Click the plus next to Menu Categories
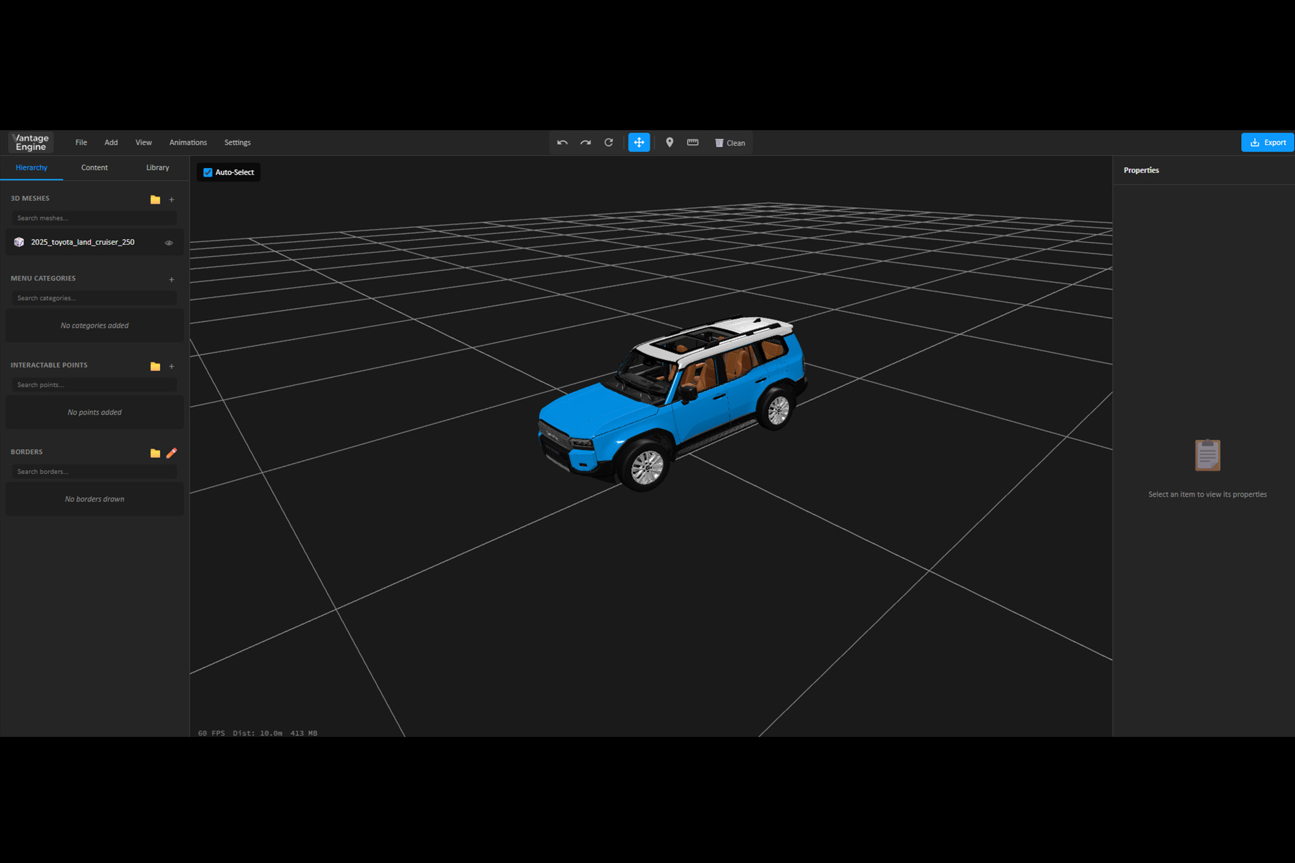 click(171, 279)
